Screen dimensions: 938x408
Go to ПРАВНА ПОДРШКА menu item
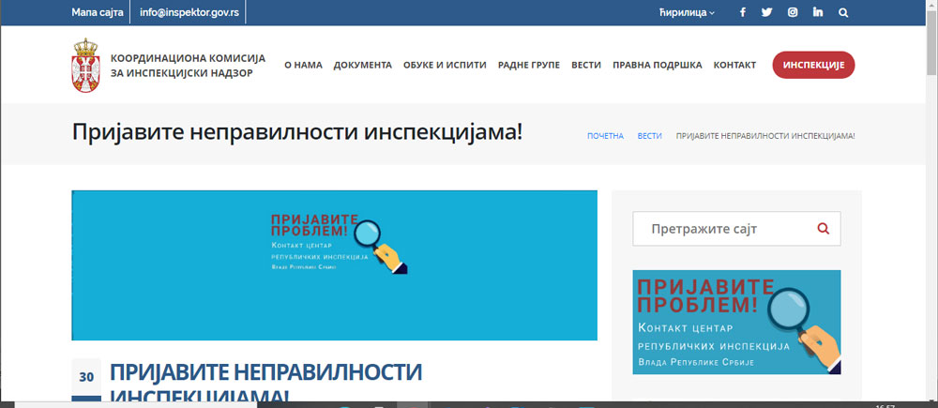tap(657, 66)
